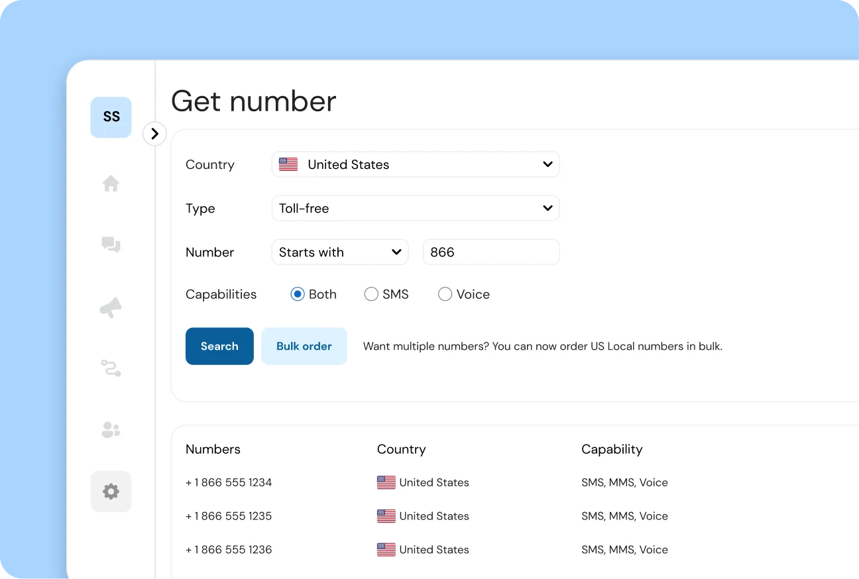Open the Country dropdown showing United States

(x=416, y=164)
